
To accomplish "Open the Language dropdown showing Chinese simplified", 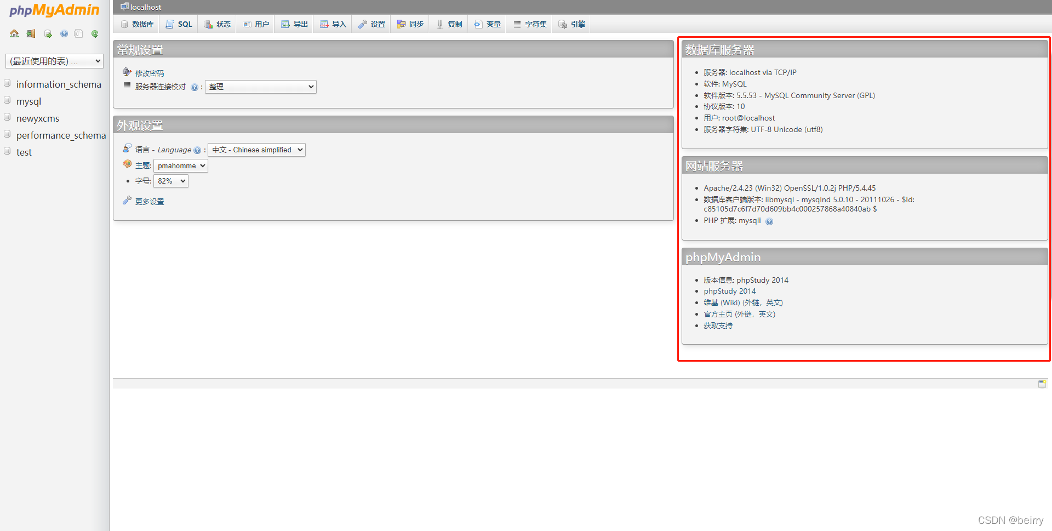I will pyautogui.click(x=256, y=150).
